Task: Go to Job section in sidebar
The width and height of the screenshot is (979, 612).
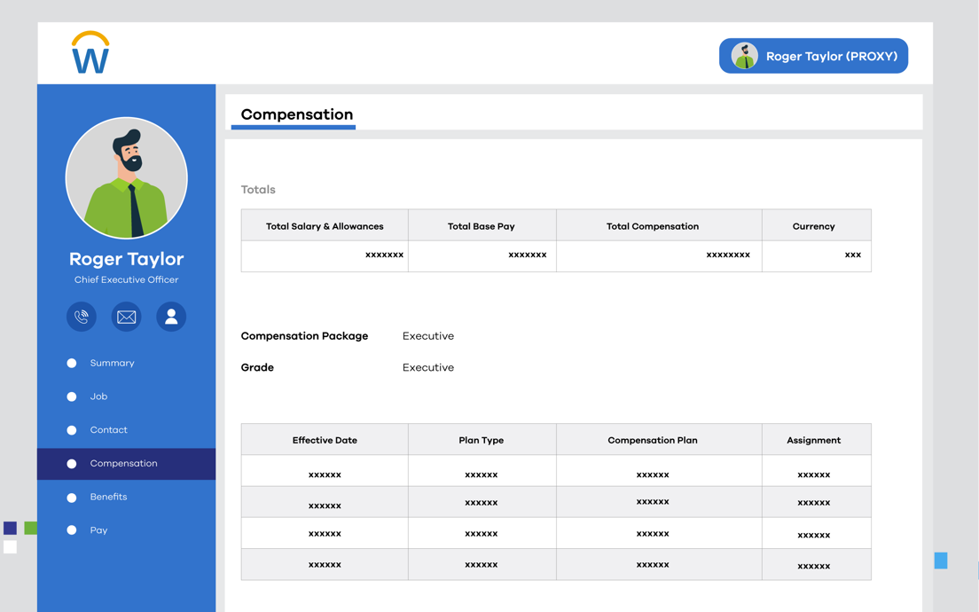Action: click(x=98, y=396)
